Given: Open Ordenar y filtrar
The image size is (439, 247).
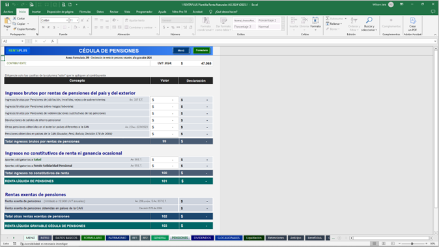Looking at the screenshot, I should 354,24.
